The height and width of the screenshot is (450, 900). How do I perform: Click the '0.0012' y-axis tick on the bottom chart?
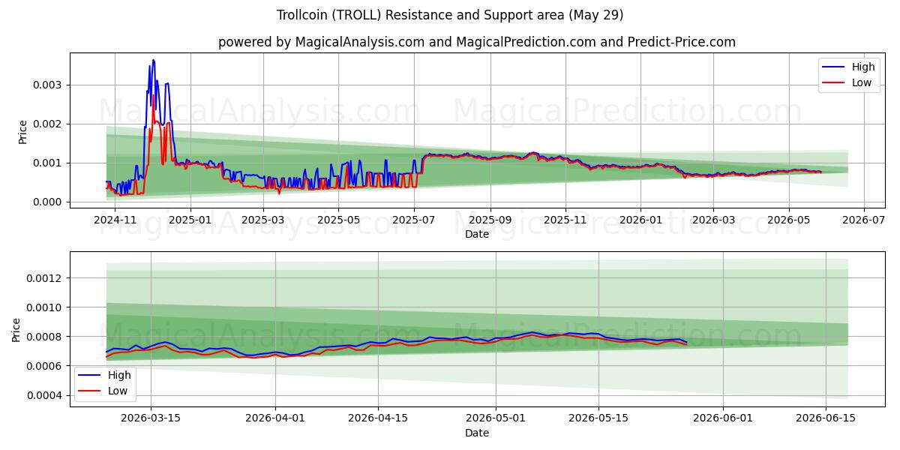(46, 278)
